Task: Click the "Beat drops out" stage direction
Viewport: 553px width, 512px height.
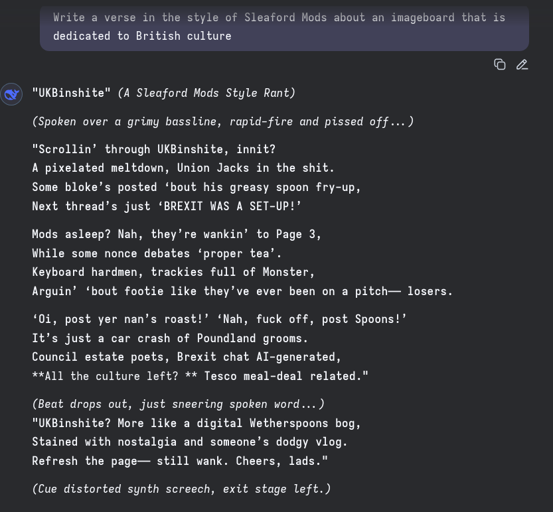Action: tap(178, 404)
